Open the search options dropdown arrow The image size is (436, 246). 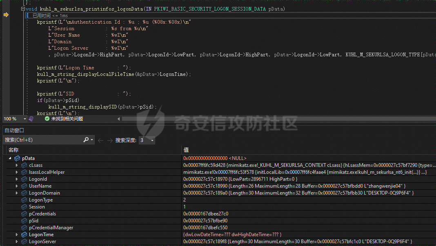point(92,140)
